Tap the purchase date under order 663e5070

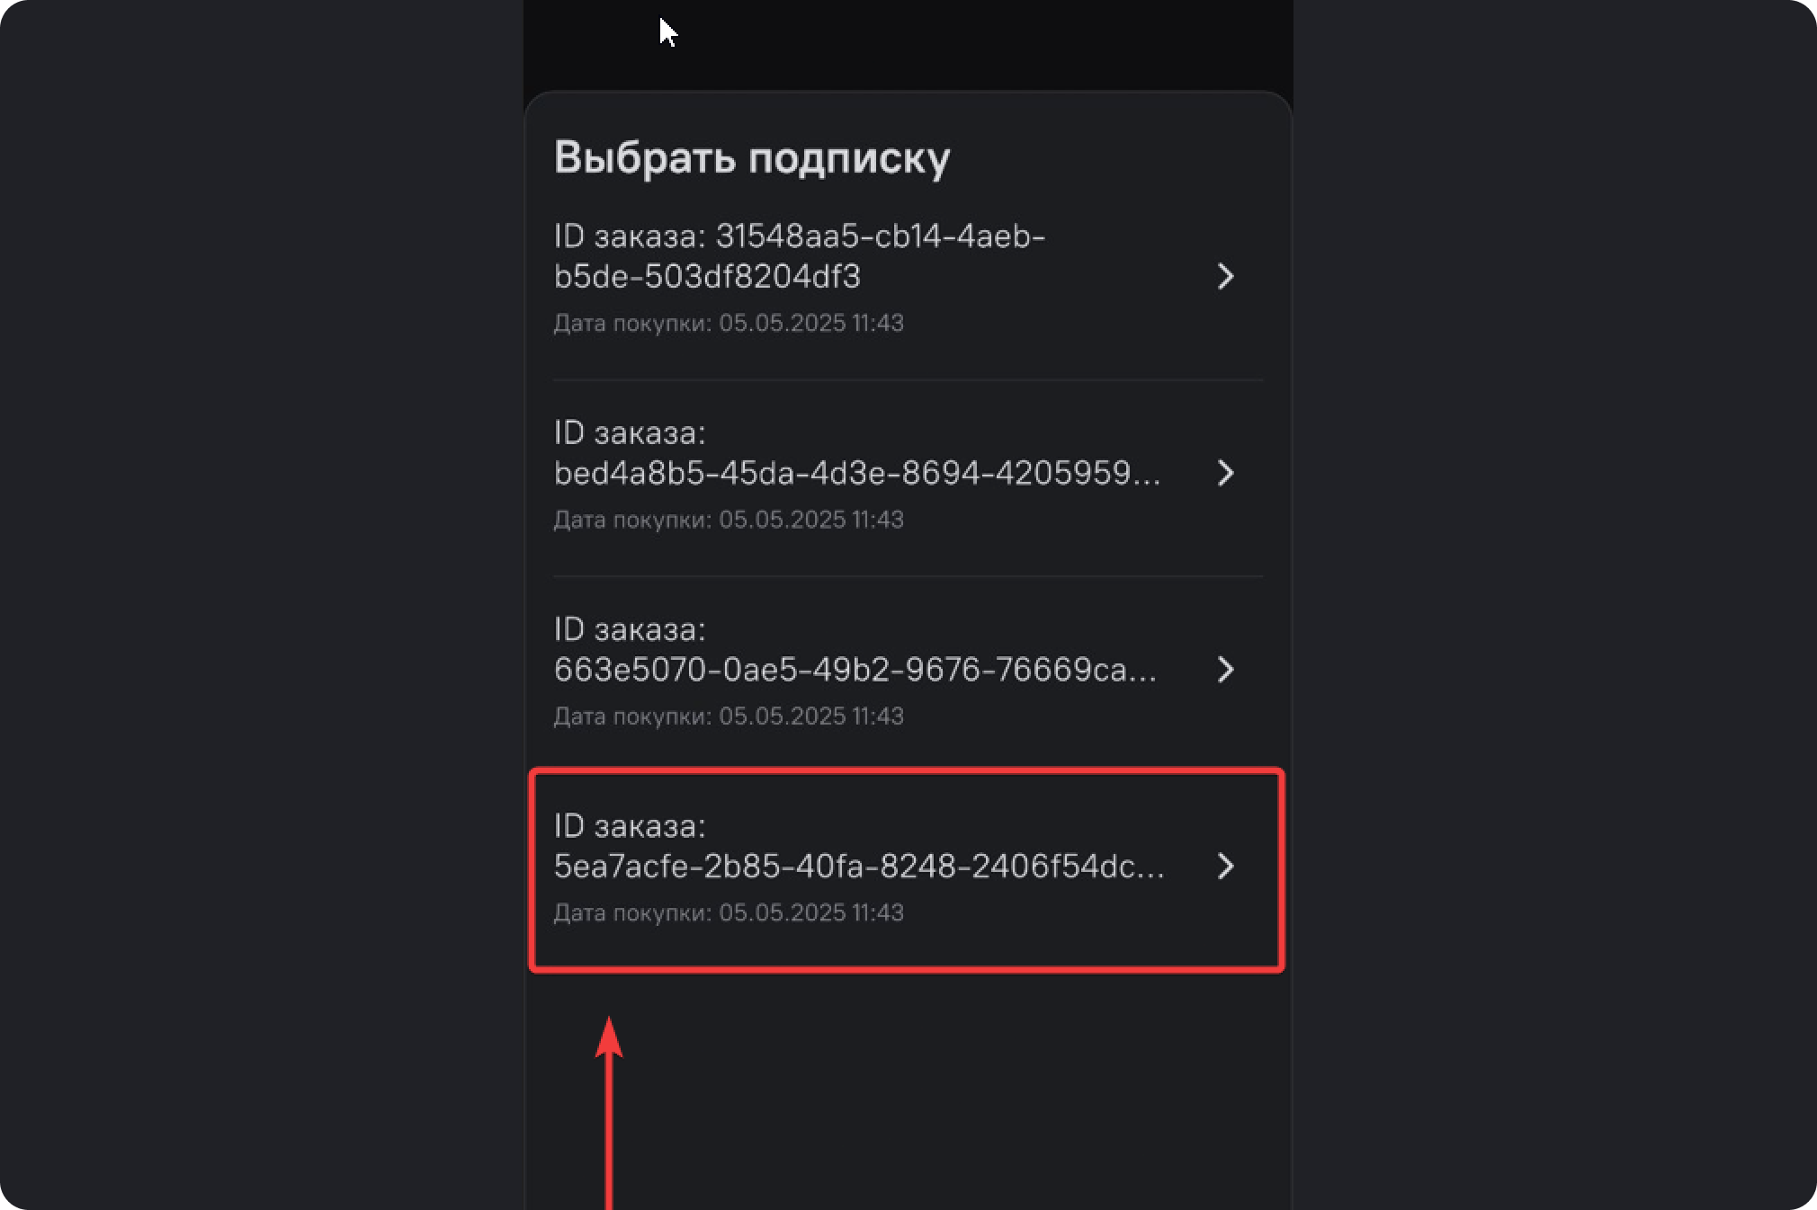click(x=728, y=716)
